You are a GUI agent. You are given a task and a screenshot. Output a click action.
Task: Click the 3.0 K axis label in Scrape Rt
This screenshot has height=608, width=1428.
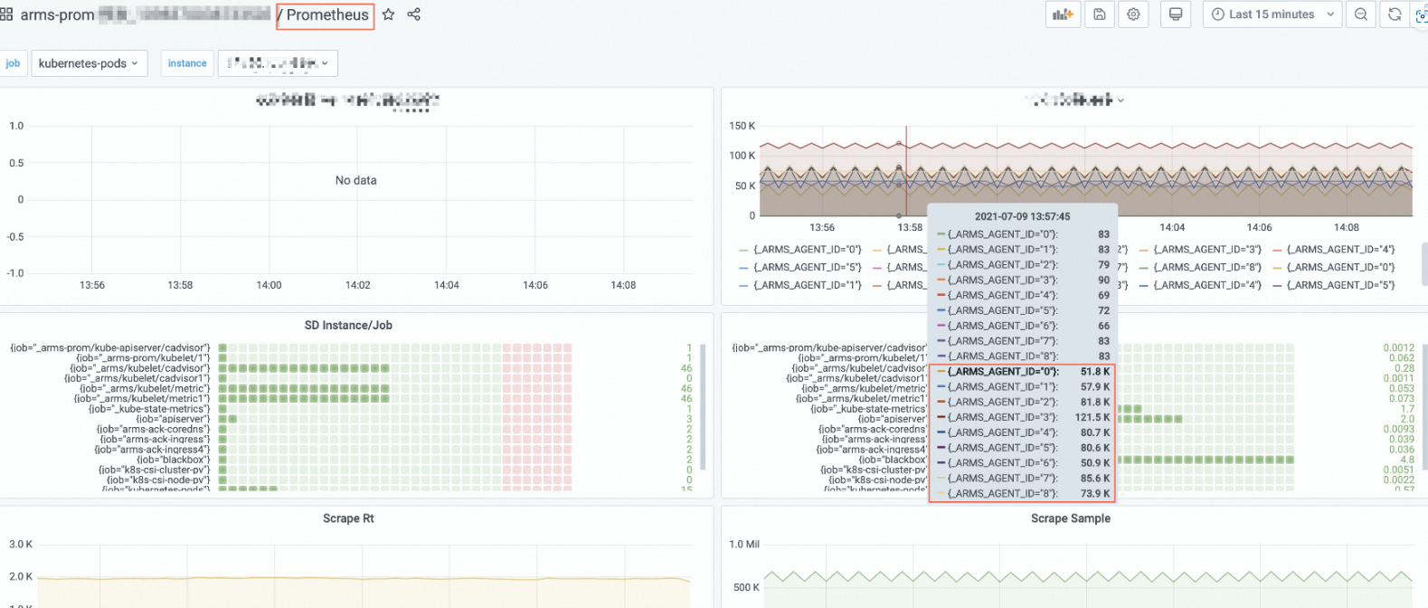point(21,545)
